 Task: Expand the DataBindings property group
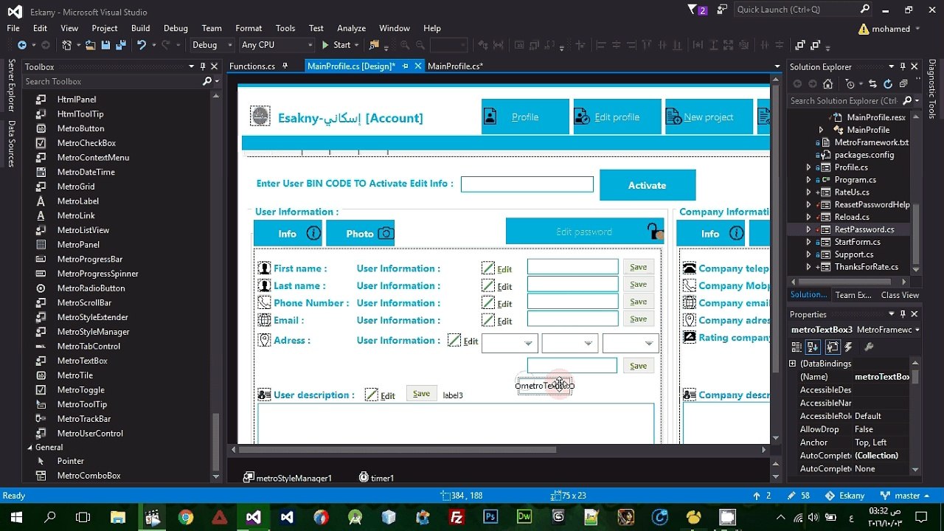coord(793,364)
